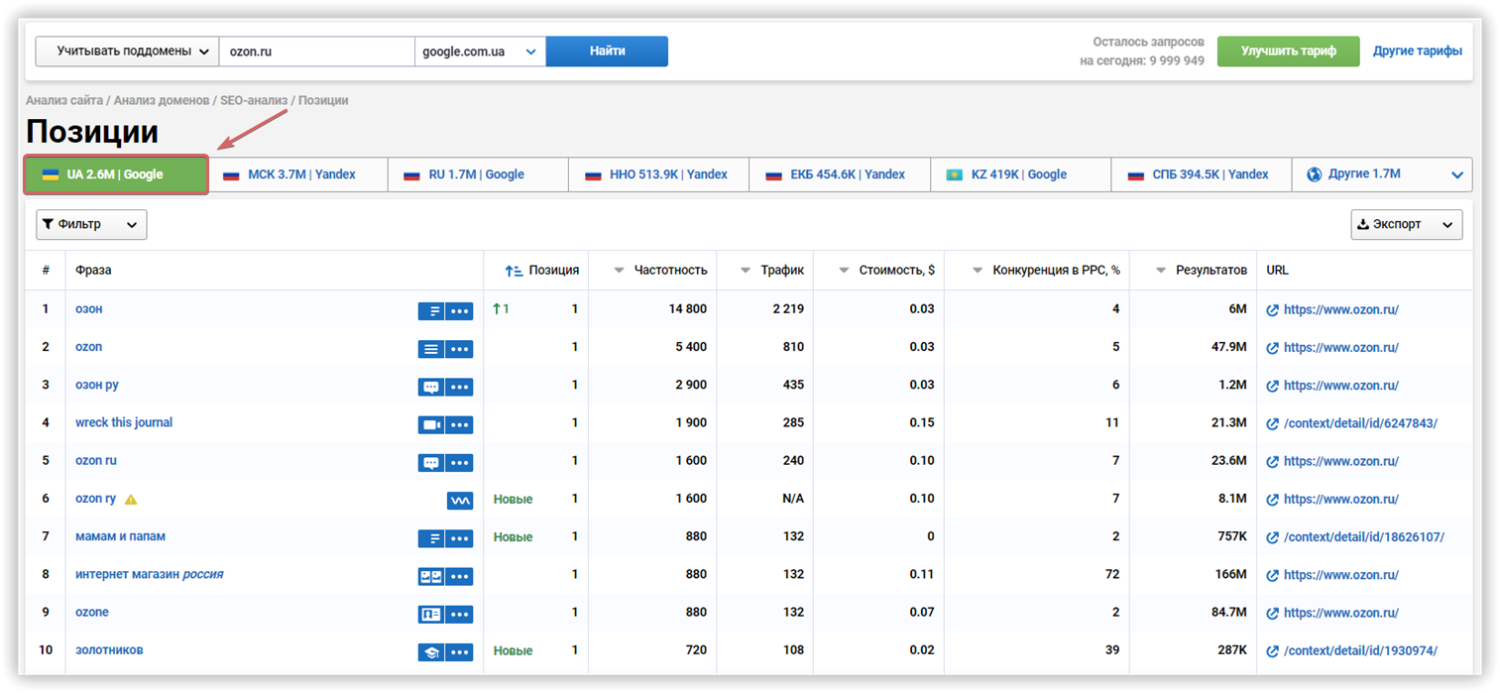Open the three-dots menu for wreck this journal

point(459,425)
